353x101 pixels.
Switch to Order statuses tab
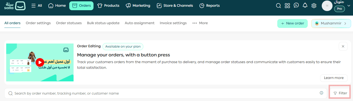[69, 23]
